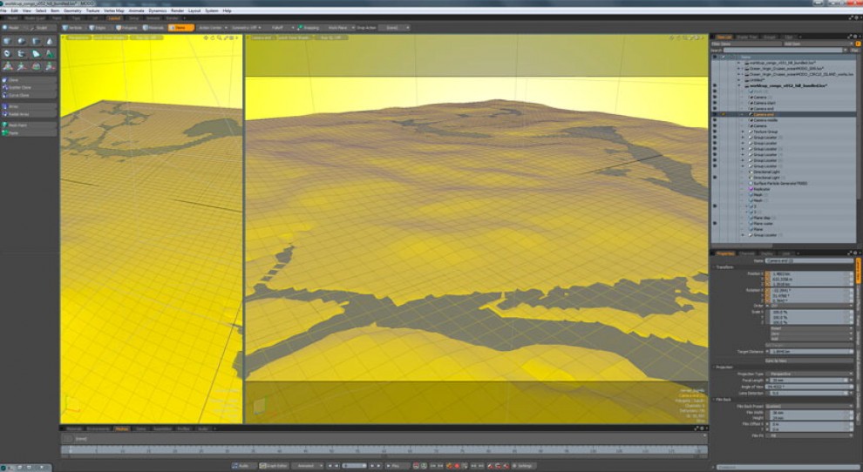Switch to Edges selection mode
Viewport: 863px width, 472px height.
pos(98,28)
